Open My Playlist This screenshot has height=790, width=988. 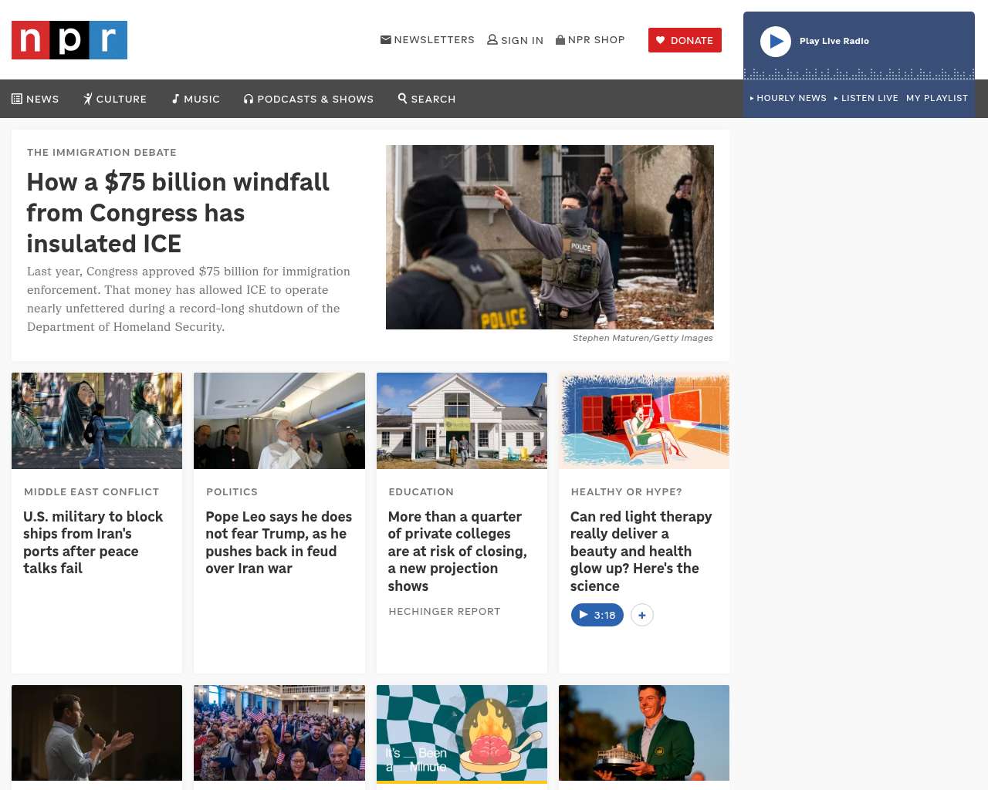pos(936,98)
